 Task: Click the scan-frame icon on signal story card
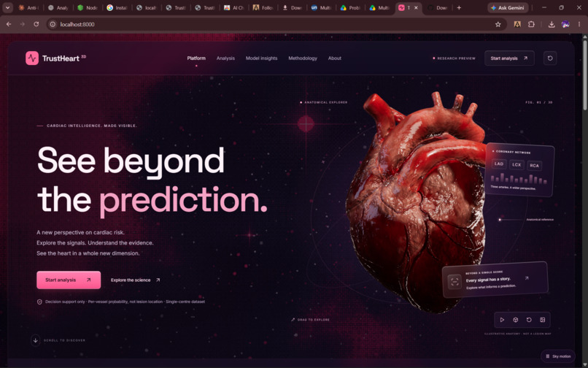pyautogui.click(x=454, y=282)
